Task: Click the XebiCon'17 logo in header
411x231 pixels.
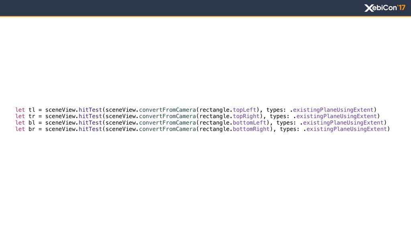Action: pos(385,8)
